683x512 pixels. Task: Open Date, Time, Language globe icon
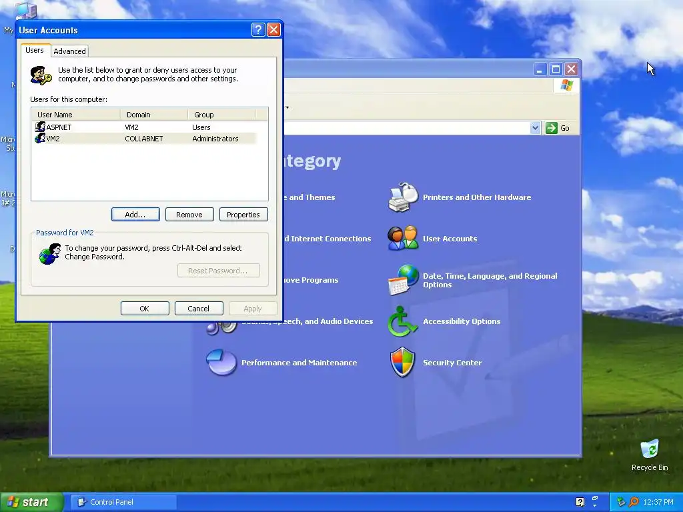point(403,280)
